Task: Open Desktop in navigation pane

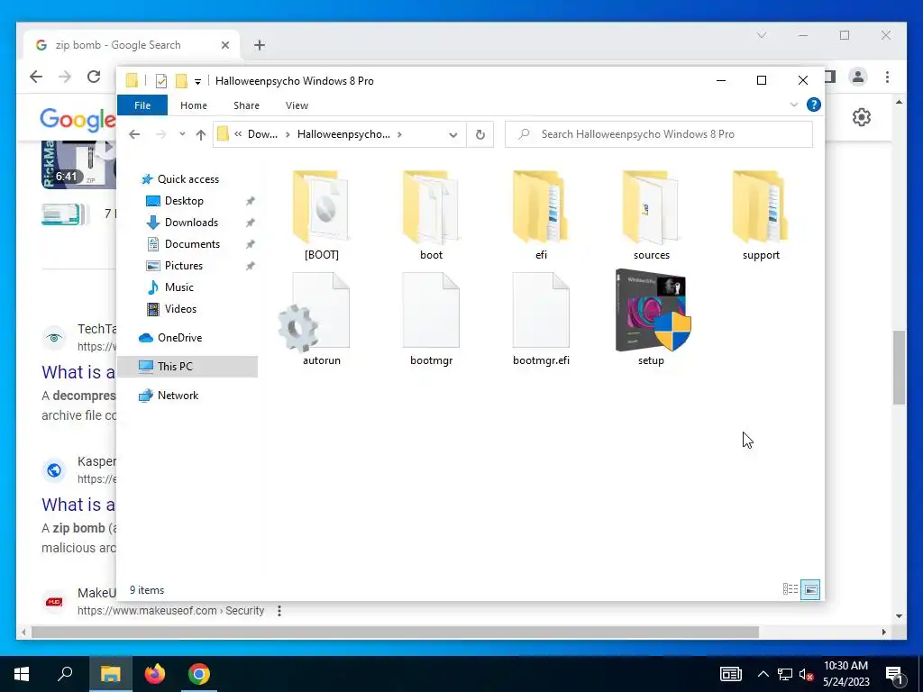Action: point(174,201)
